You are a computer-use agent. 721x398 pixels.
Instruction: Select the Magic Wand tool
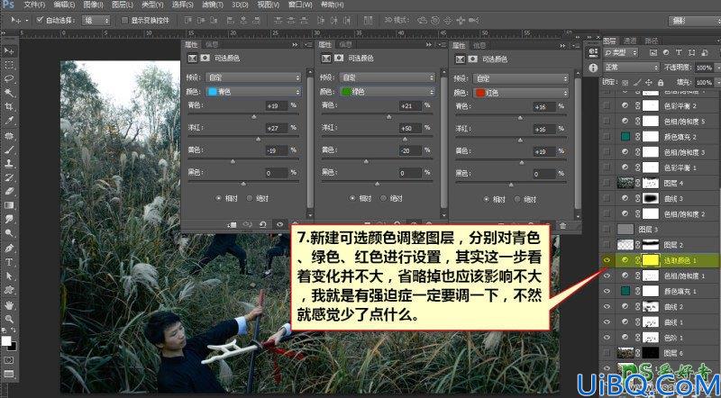tap(9, 93)
